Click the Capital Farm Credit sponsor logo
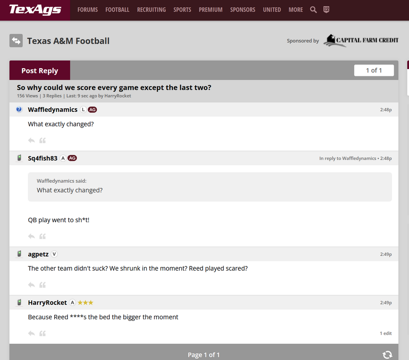This screenshot has height=360, width=409. (361, 41)
